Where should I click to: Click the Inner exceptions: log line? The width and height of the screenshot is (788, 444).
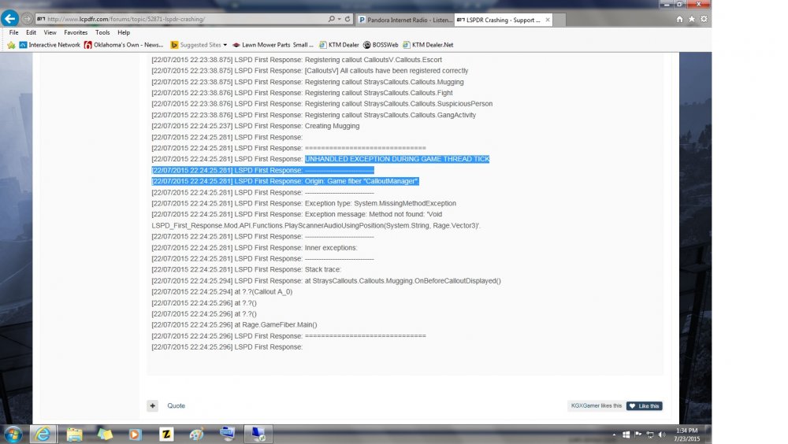pyautogui.click(x=254, y=247)
